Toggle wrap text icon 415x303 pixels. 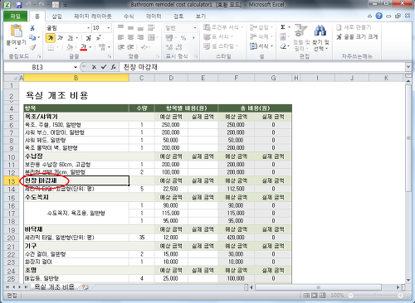151,27
